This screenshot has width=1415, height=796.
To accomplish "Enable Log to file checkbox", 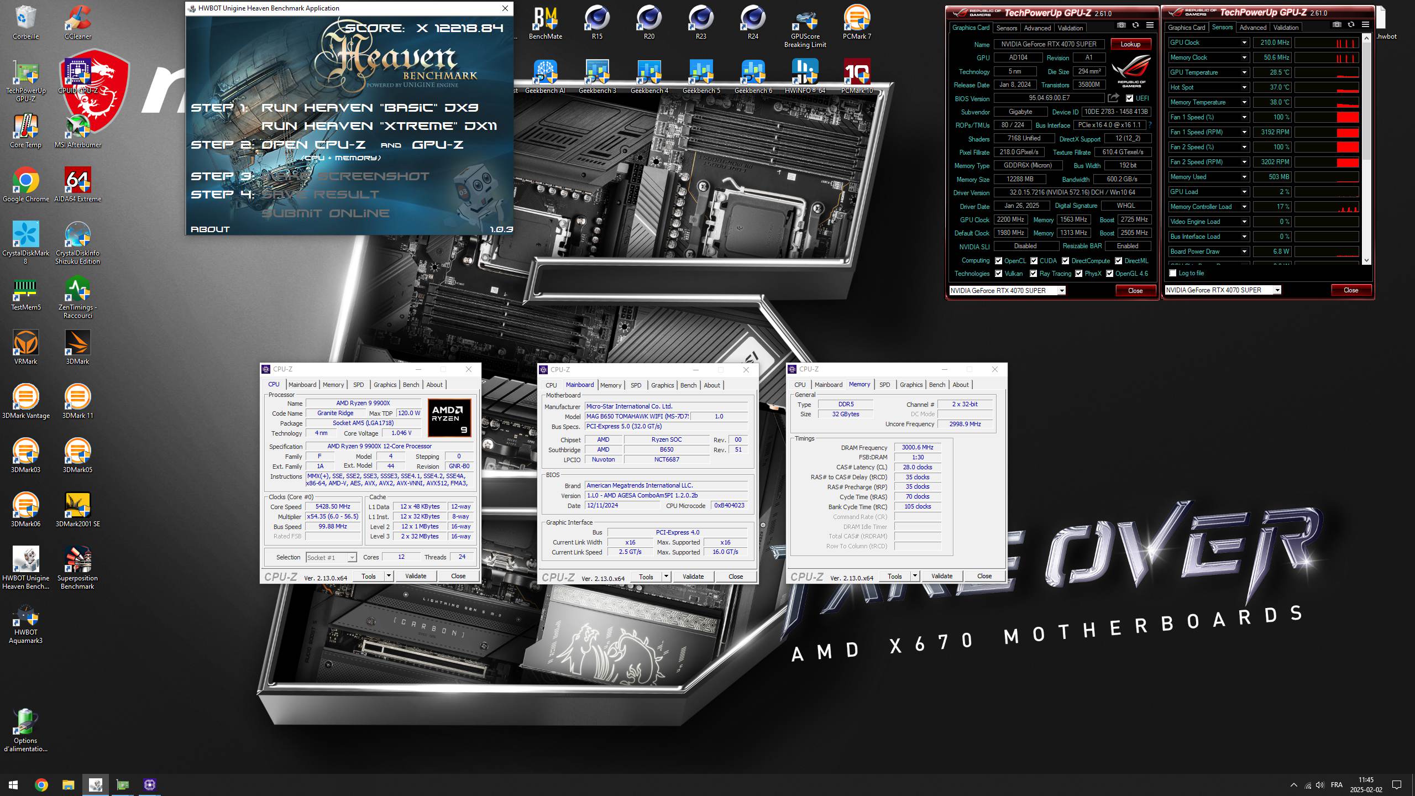I will pyautogui.click(x=1173, y=273).
